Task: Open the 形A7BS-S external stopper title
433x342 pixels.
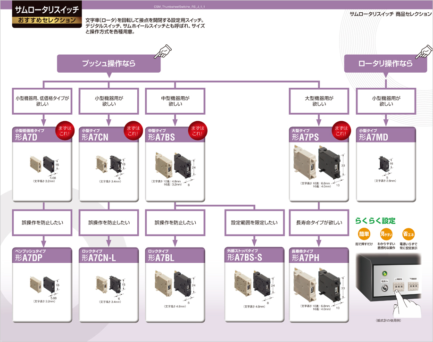Action: 244,258
